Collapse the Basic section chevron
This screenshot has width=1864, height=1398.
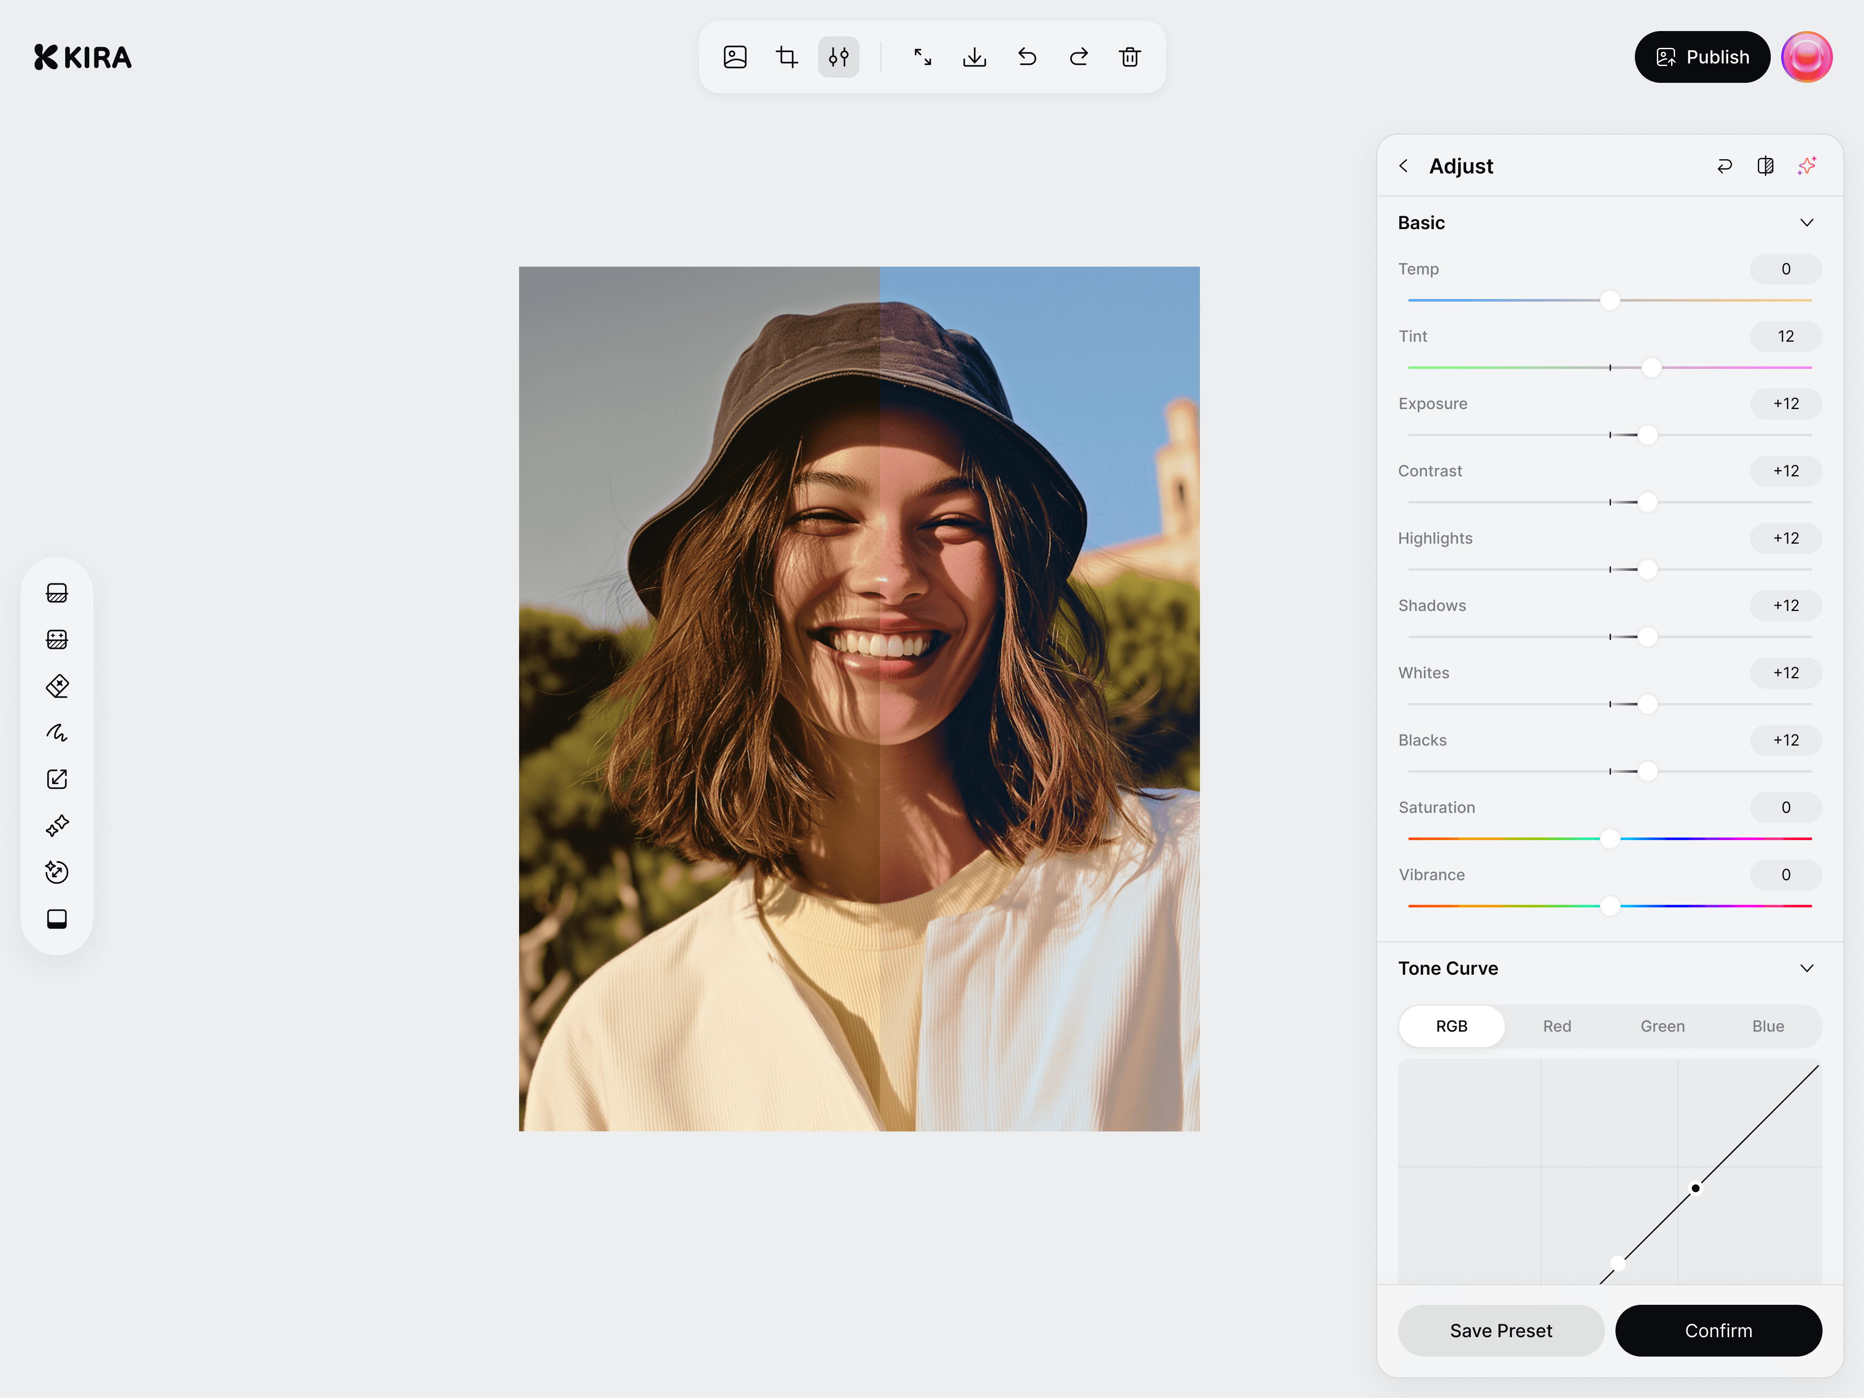(1807, 224)
